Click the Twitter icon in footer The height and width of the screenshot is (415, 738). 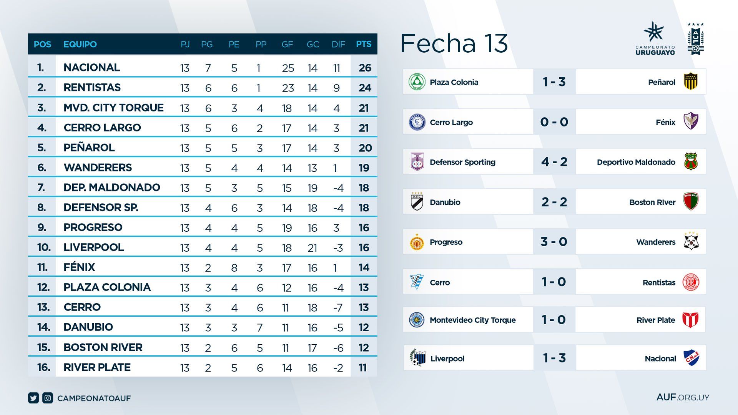pyautogui.click(x=33, y=398)
